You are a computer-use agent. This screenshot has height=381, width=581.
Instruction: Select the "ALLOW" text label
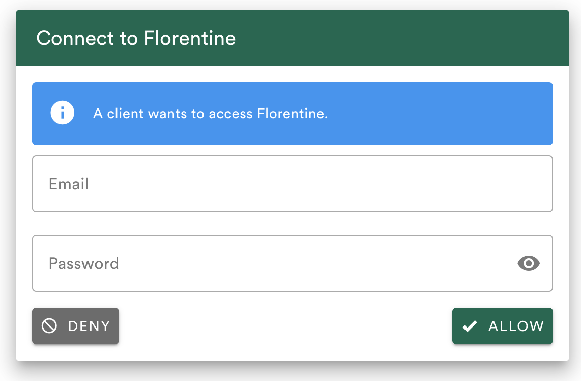coord(516,326)
